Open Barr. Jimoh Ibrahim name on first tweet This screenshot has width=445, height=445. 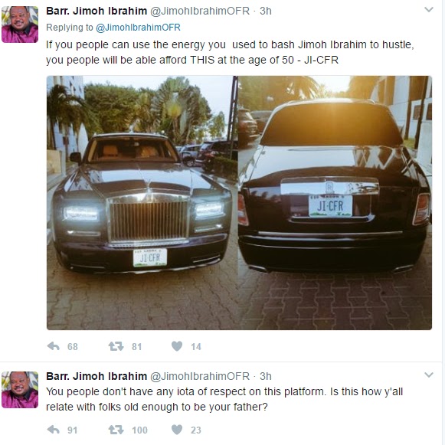[x=97, y=11]
